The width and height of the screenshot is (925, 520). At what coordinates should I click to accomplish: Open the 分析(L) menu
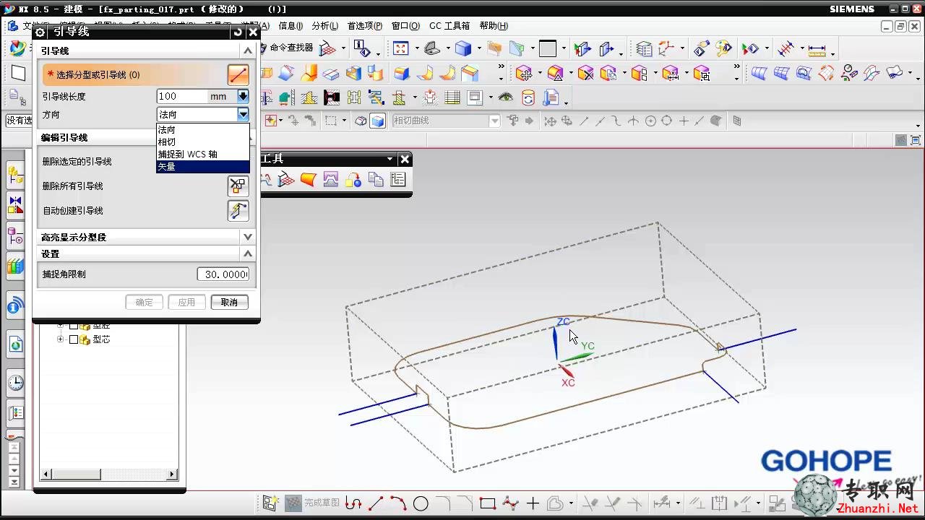coord(324,25)
